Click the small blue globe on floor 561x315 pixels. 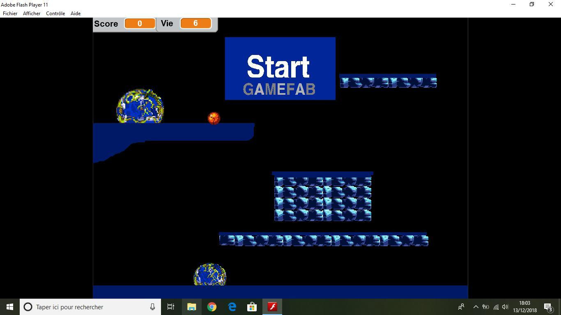pos(210,274)
